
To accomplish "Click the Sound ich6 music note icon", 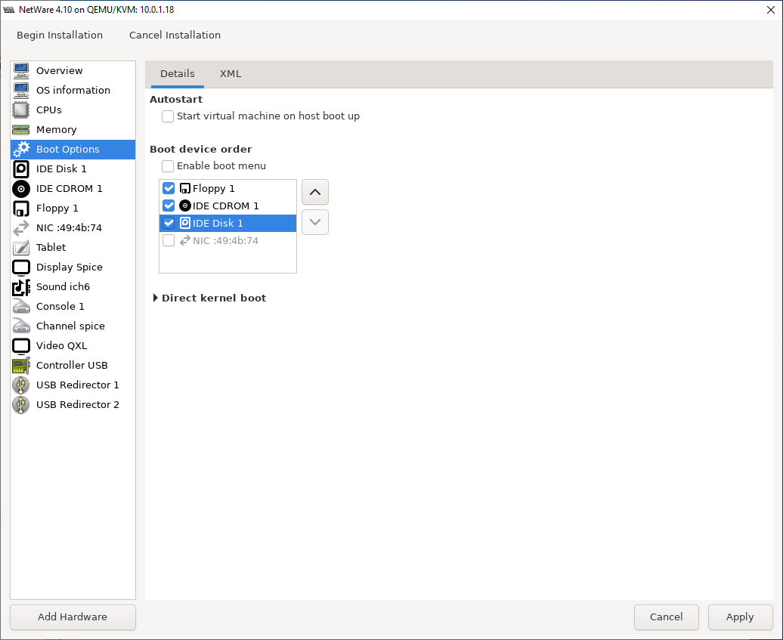I will (21, 287).
